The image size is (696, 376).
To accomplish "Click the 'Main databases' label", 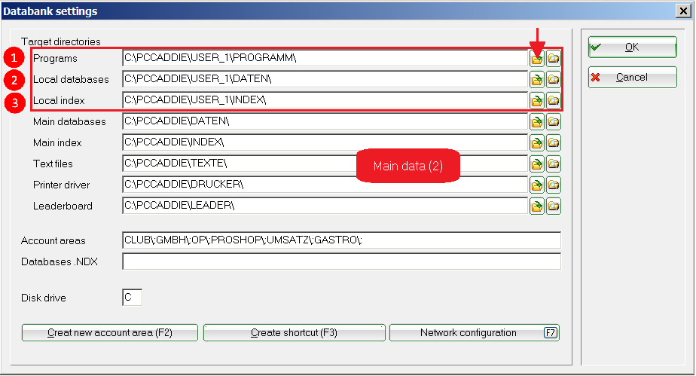I will click(x=69, y=121).
